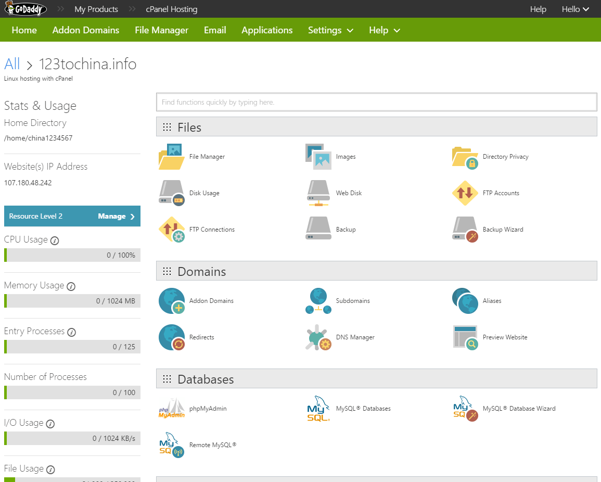Open the File Manager folder icon
Image resolution: width=601 pixels, height=482 pixels.
pos(171,157)
